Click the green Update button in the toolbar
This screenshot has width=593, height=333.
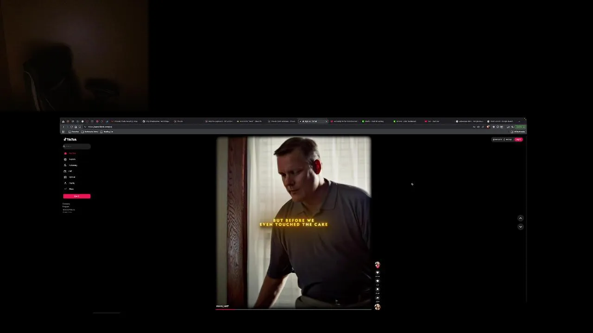[x=520, y=127]
